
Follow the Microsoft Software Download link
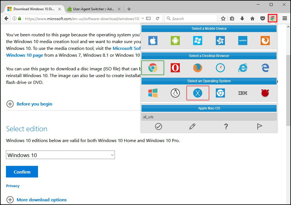click(127, 48)
